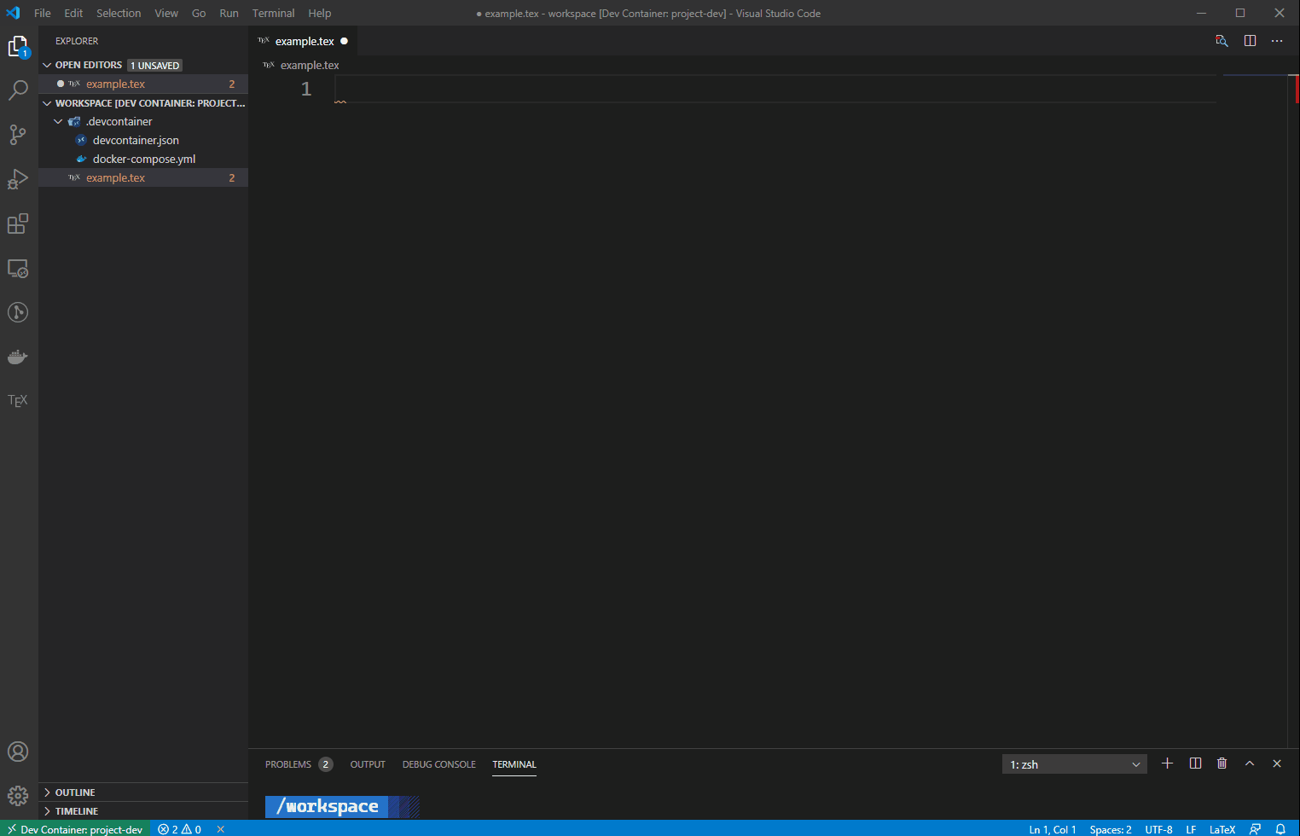
Task: Collapse the Workspace folder section
Action: [x=47, y=103]
